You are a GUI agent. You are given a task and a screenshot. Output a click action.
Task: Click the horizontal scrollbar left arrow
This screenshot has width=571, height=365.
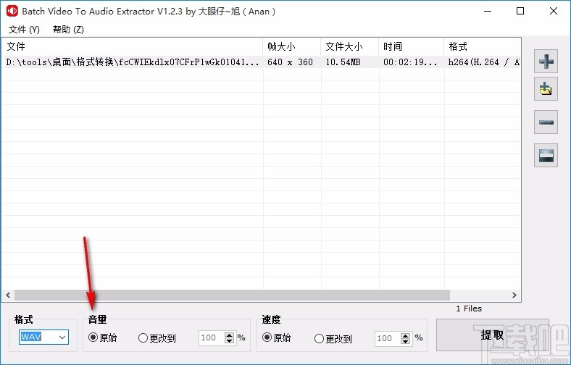coord(8,295)
